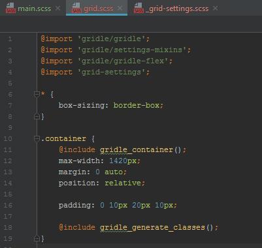Click the @include keyword on line 18

point(77,228)
